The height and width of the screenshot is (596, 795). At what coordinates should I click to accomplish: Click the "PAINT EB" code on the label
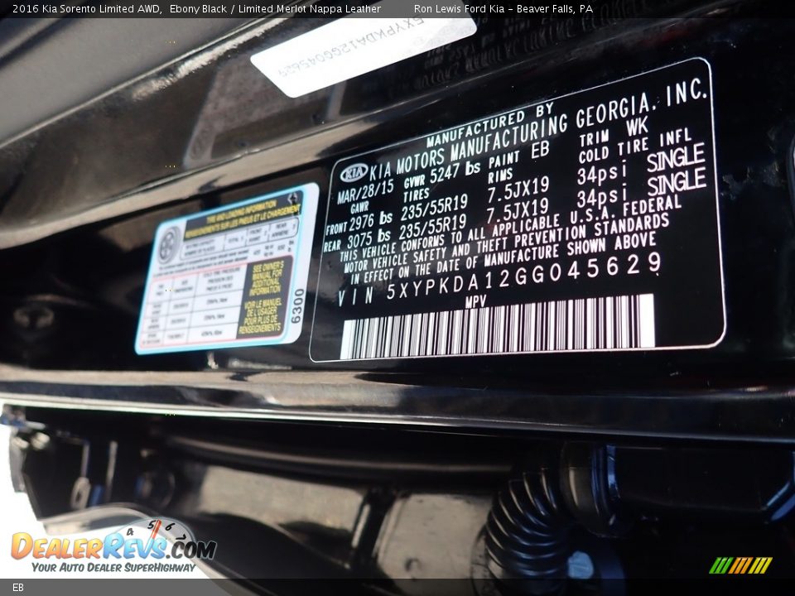coord(518,156)
